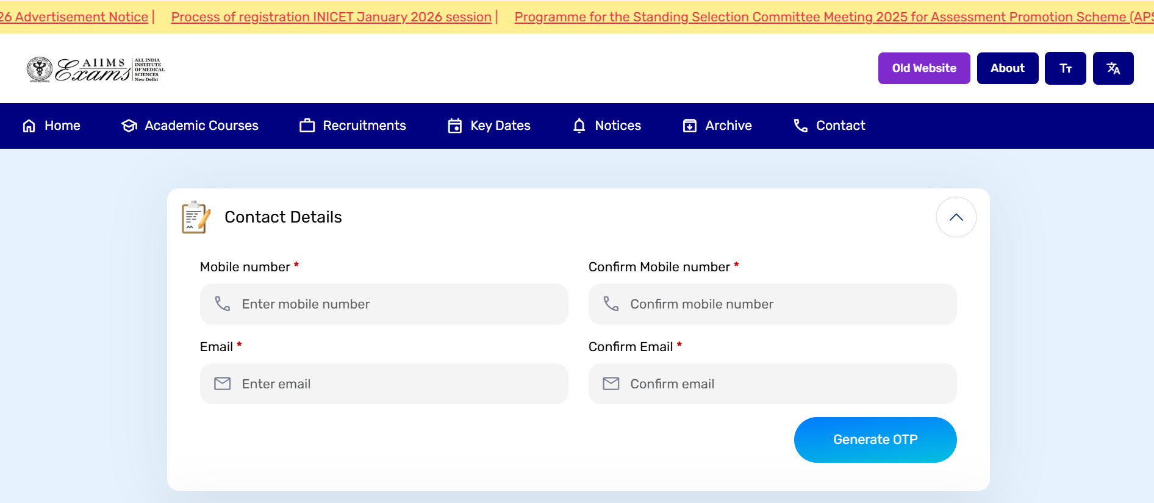Screen dimensions: 1154x503
Task: Click the bell icon for Notices
Action: 579,126
